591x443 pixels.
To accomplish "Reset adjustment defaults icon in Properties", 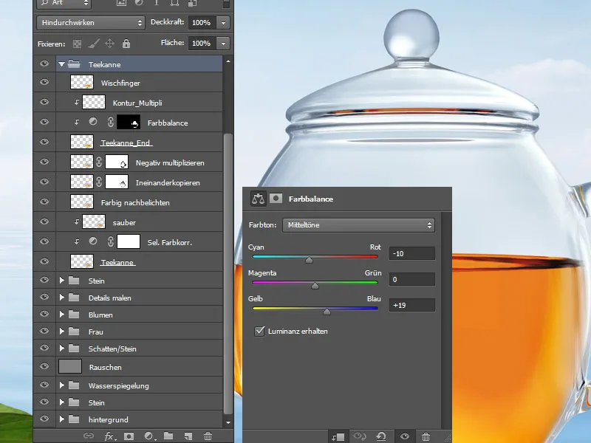I will [381, 436].
